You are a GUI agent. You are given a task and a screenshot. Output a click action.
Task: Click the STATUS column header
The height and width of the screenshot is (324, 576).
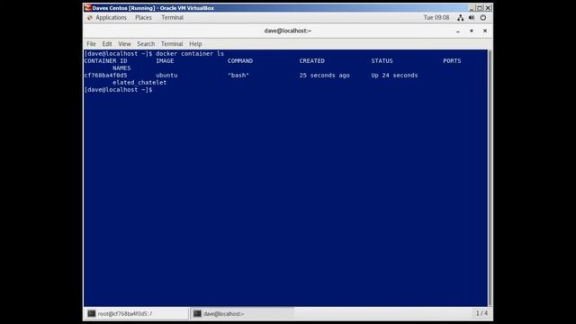point(382,61)
